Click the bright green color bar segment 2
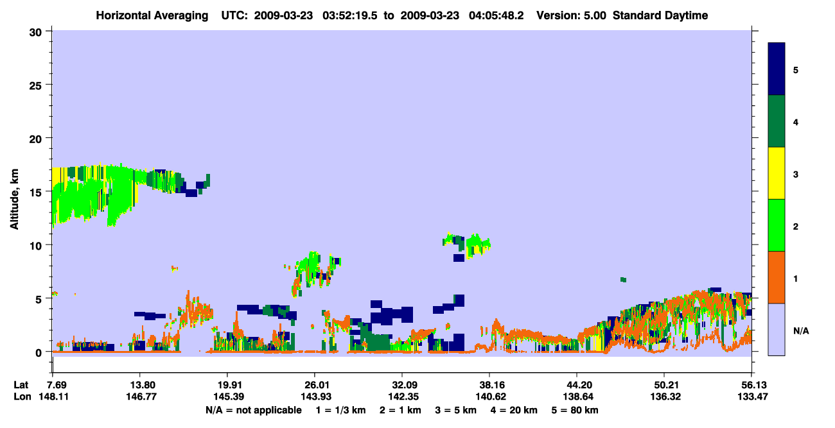Screen dimensions: 835x428 (x=777, y=225)
